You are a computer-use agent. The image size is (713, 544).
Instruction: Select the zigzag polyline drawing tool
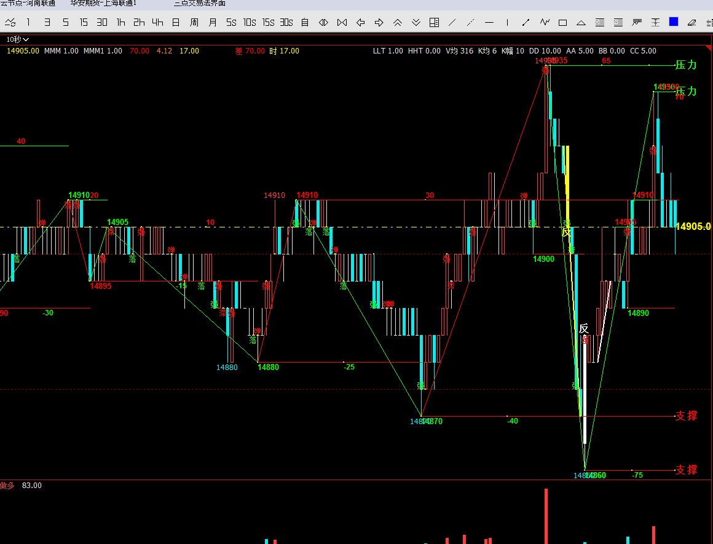(544, 23)
